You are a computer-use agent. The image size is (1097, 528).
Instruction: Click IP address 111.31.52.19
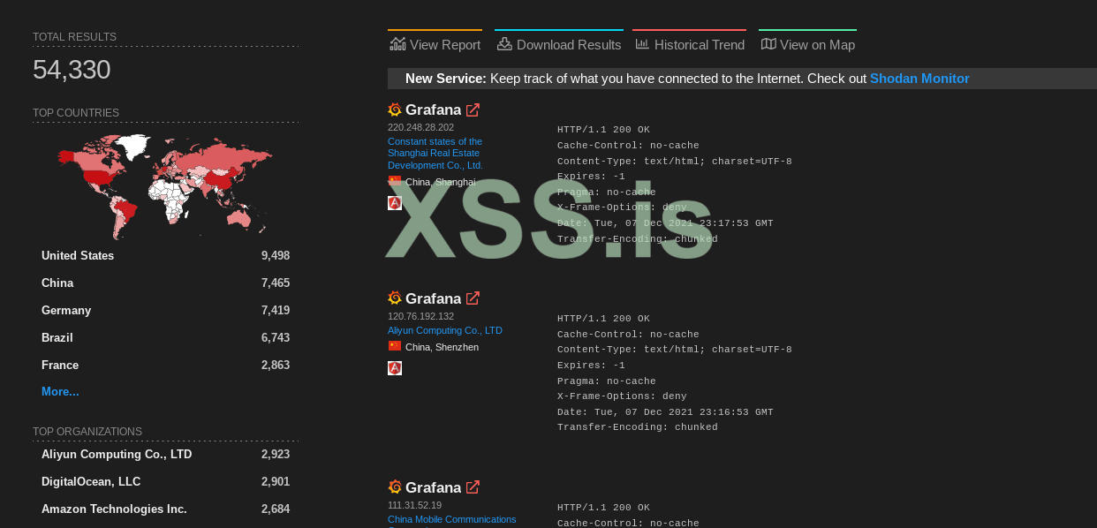pyautogui.click(x=414, y=505)
